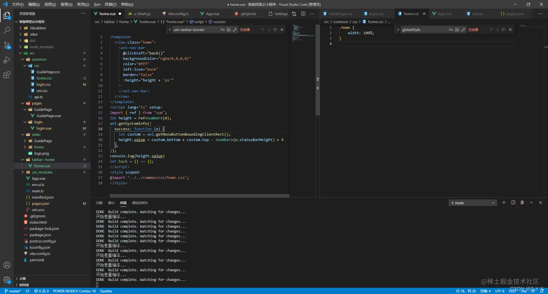Image resolution: width=548 pixels, height=294 pixels.
Task: Click the explorer More Actions ellipsis
Action: (x=83, y=13)
